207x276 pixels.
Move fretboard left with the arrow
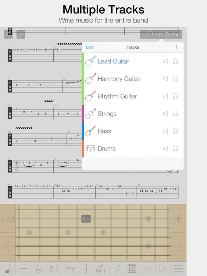coord(7,247)
